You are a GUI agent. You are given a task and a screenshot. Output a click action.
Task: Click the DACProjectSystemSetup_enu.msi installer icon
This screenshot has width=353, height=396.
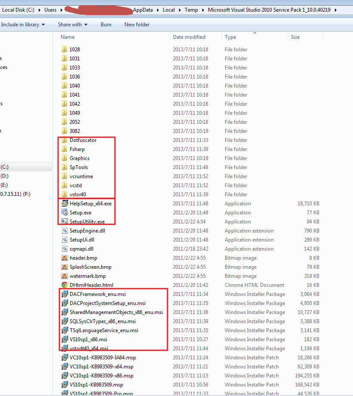tap(65, 303)
